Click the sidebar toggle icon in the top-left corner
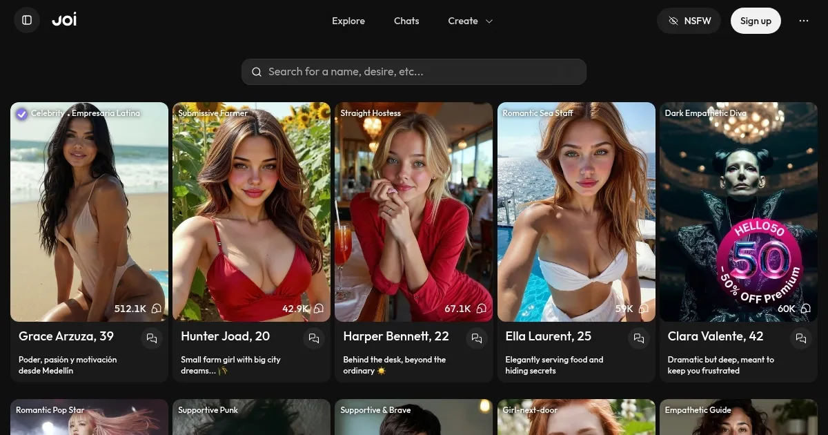 tap(26, 20)
